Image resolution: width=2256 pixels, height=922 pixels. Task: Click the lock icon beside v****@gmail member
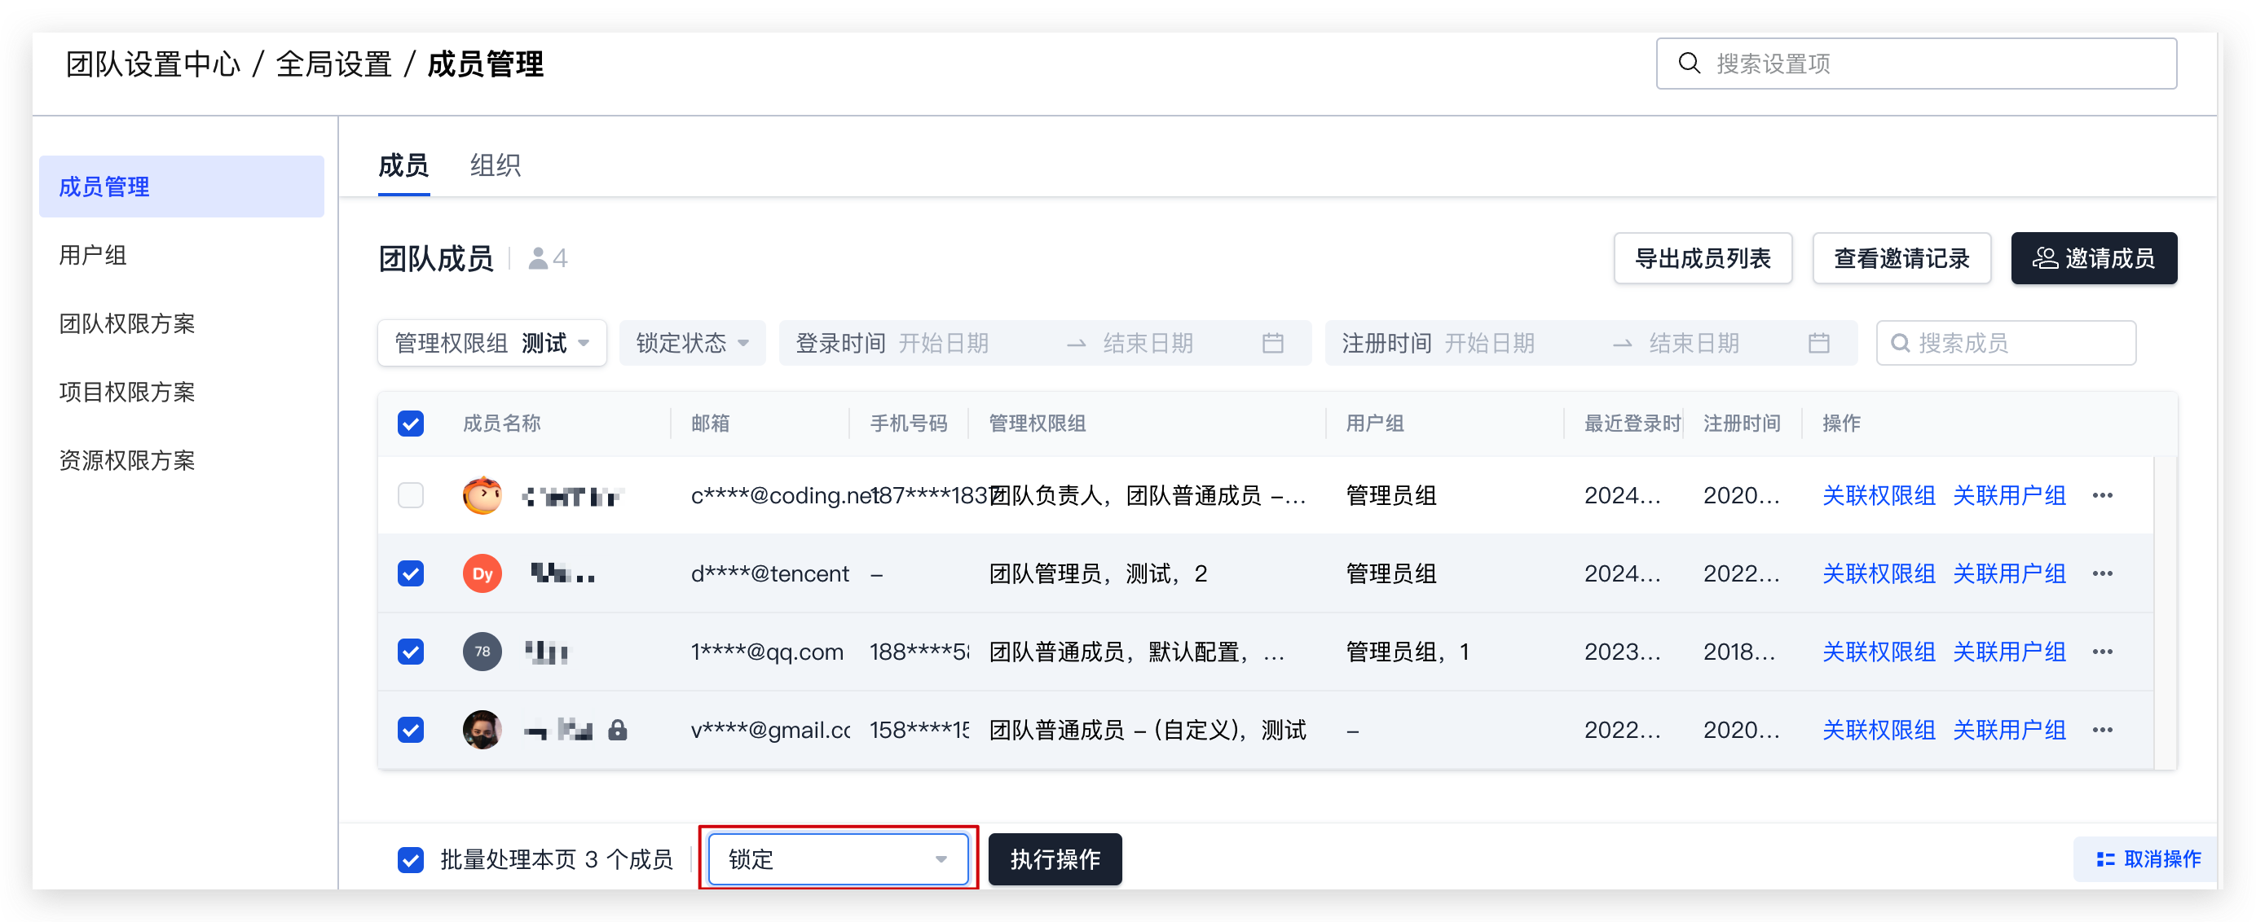click(x=618, y=729)
